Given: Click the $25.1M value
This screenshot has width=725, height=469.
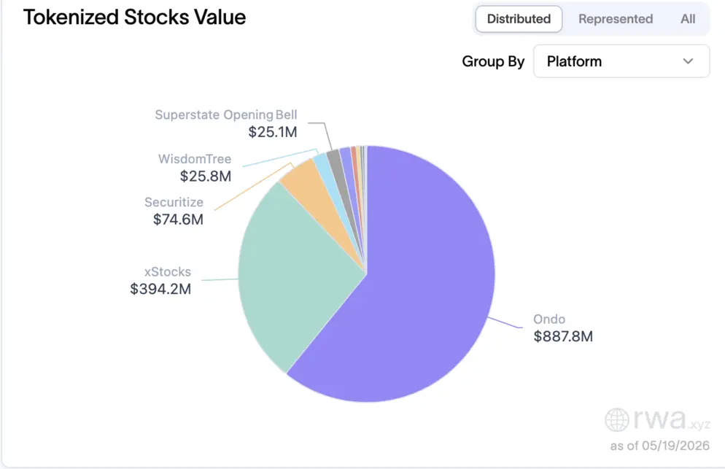Looking at the screenshot, I should 272,132.
